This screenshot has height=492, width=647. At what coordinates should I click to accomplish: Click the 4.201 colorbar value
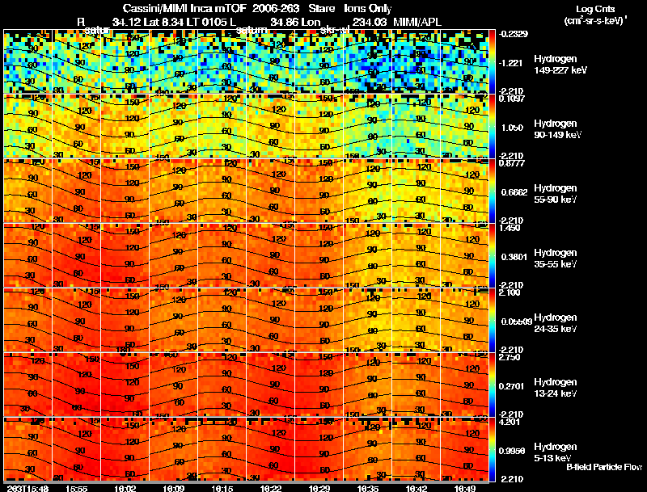pos(510,422)
